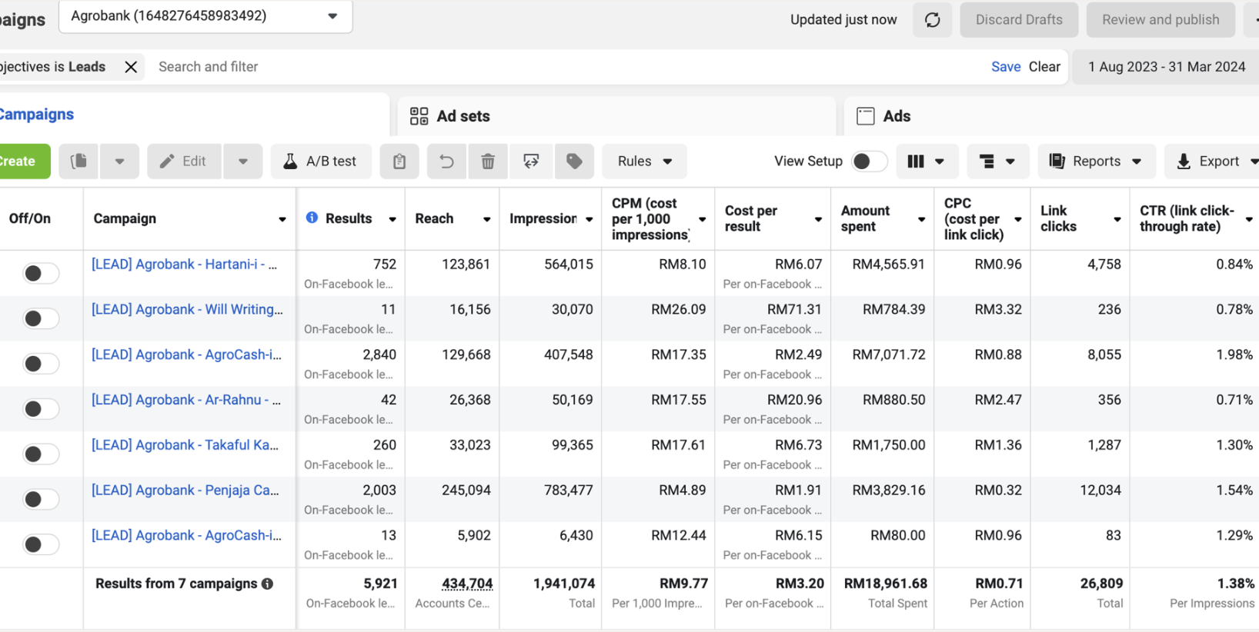
Task: Click the Save filter link
Action: coord(1006,67)
